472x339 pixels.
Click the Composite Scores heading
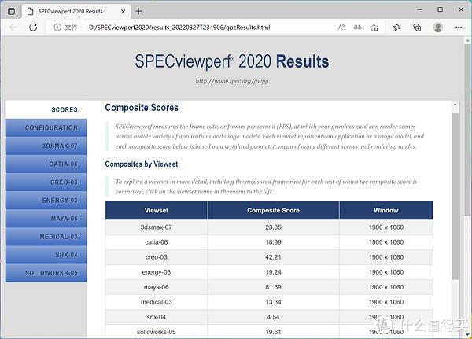point(142,108)
